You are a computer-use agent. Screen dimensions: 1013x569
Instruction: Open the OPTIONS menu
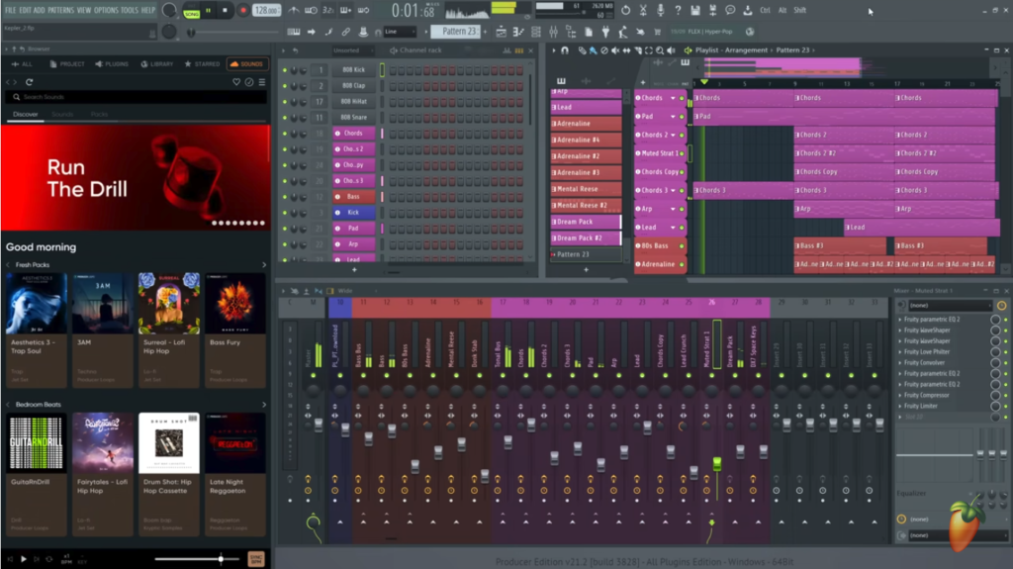(x=106, y=10)
